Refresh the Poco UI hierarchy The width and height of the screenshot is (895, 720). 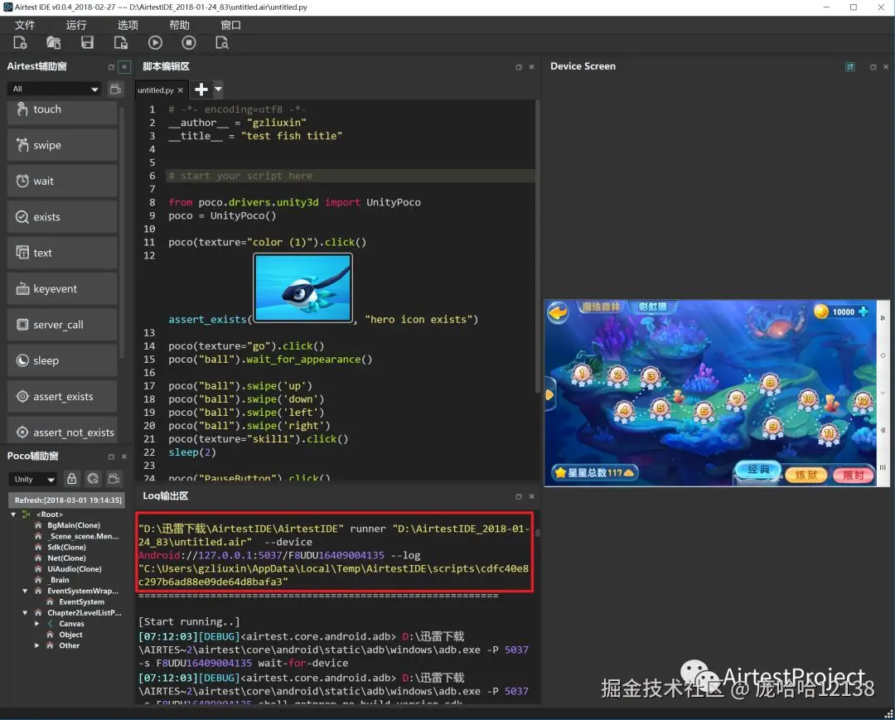pos(93,479)
